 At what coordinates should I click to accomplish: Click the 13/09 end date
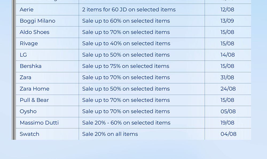click(227, 21)
